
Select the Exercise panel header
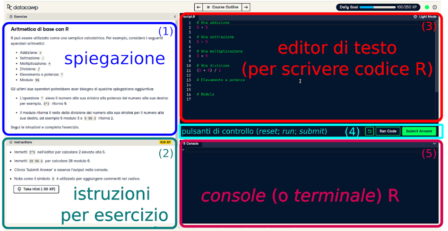click(x=91, y=17)
